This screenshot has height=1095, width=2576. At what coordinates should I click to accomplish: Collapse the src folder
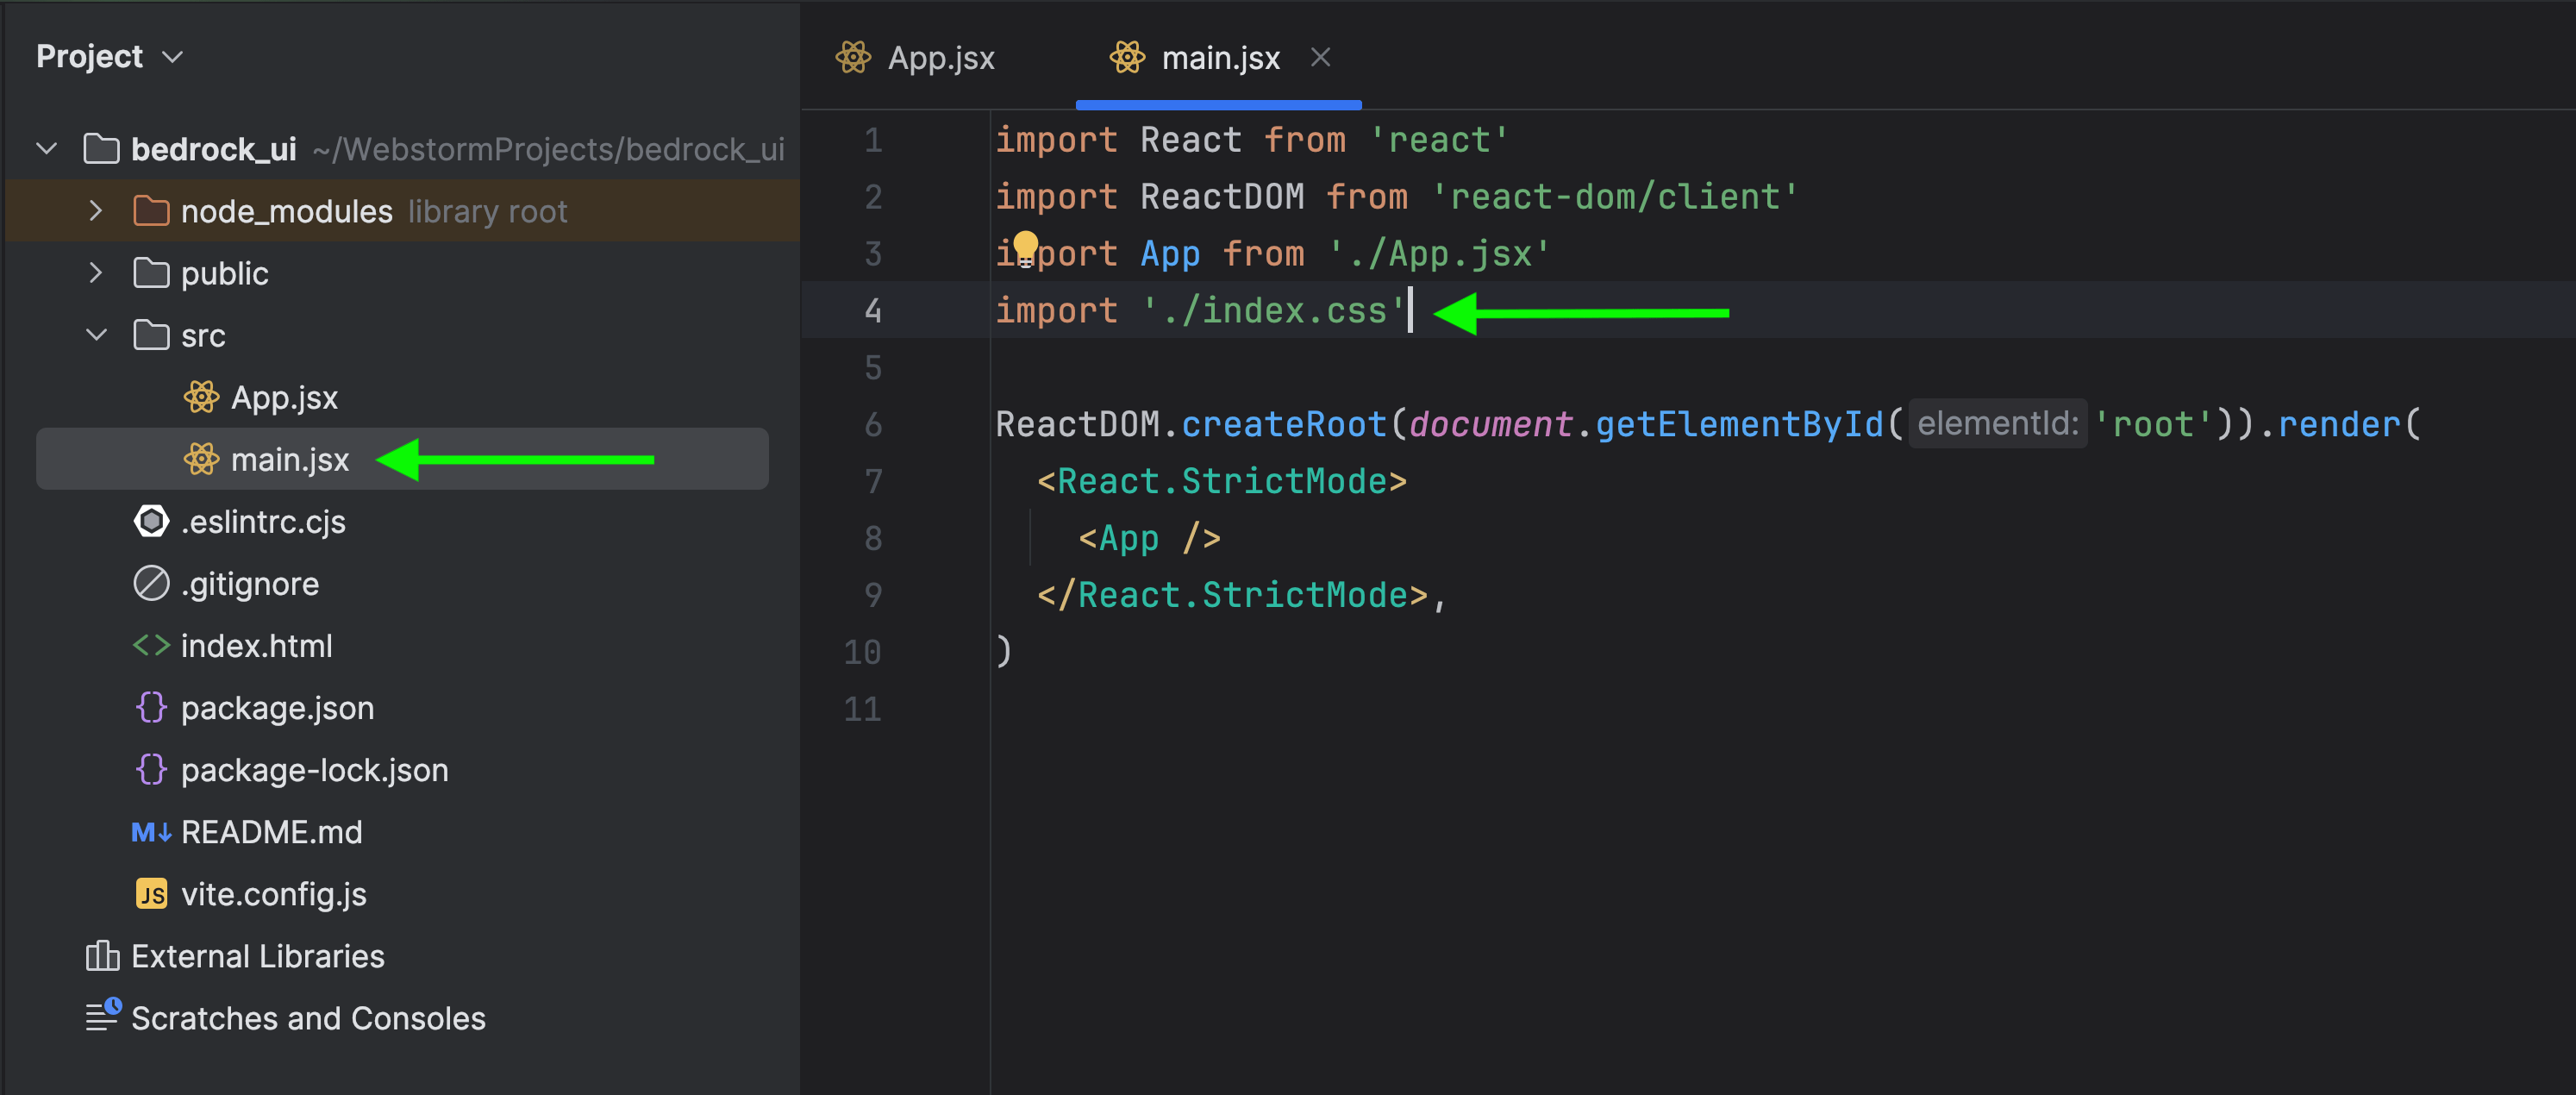[96, 335]
